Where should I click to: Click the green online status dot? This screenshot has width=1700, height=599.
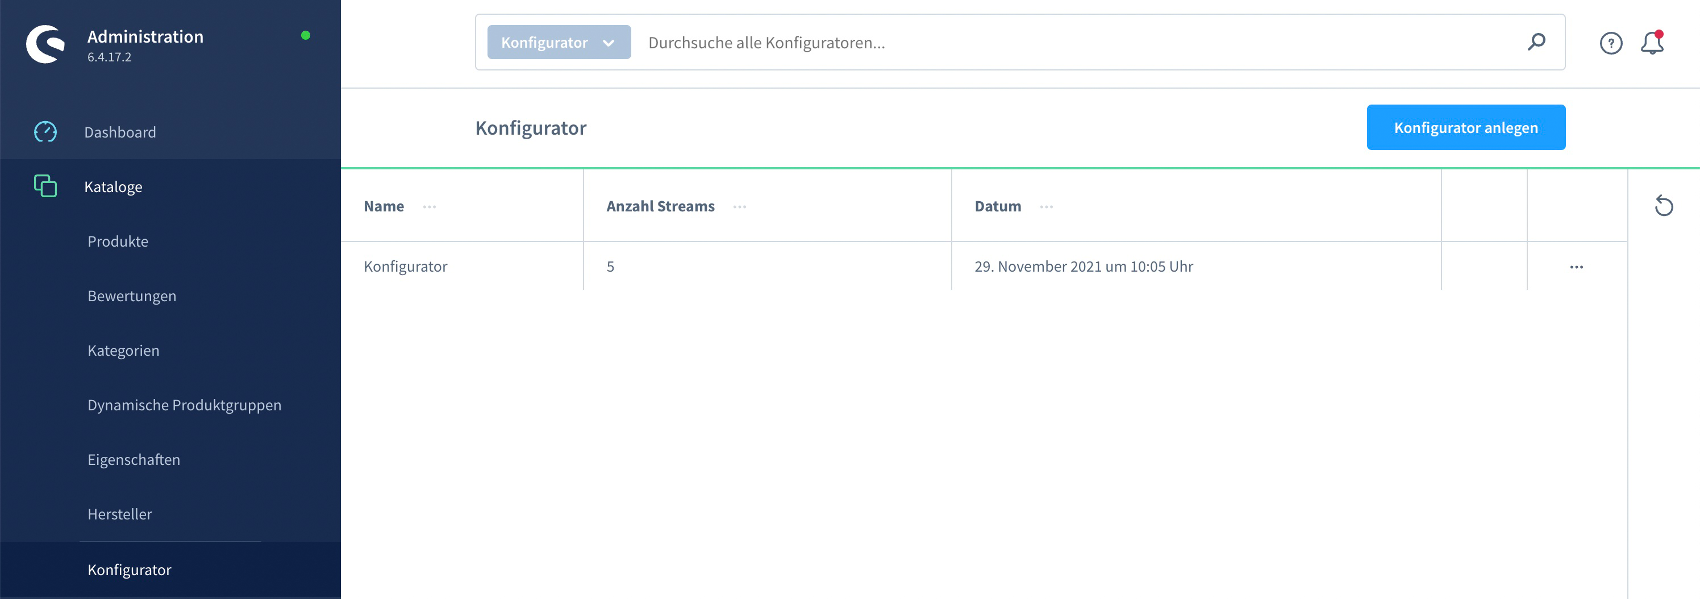[x=306, y=36]
